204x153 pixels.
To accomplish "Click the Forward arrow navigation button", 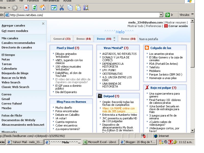I will 15,8.
